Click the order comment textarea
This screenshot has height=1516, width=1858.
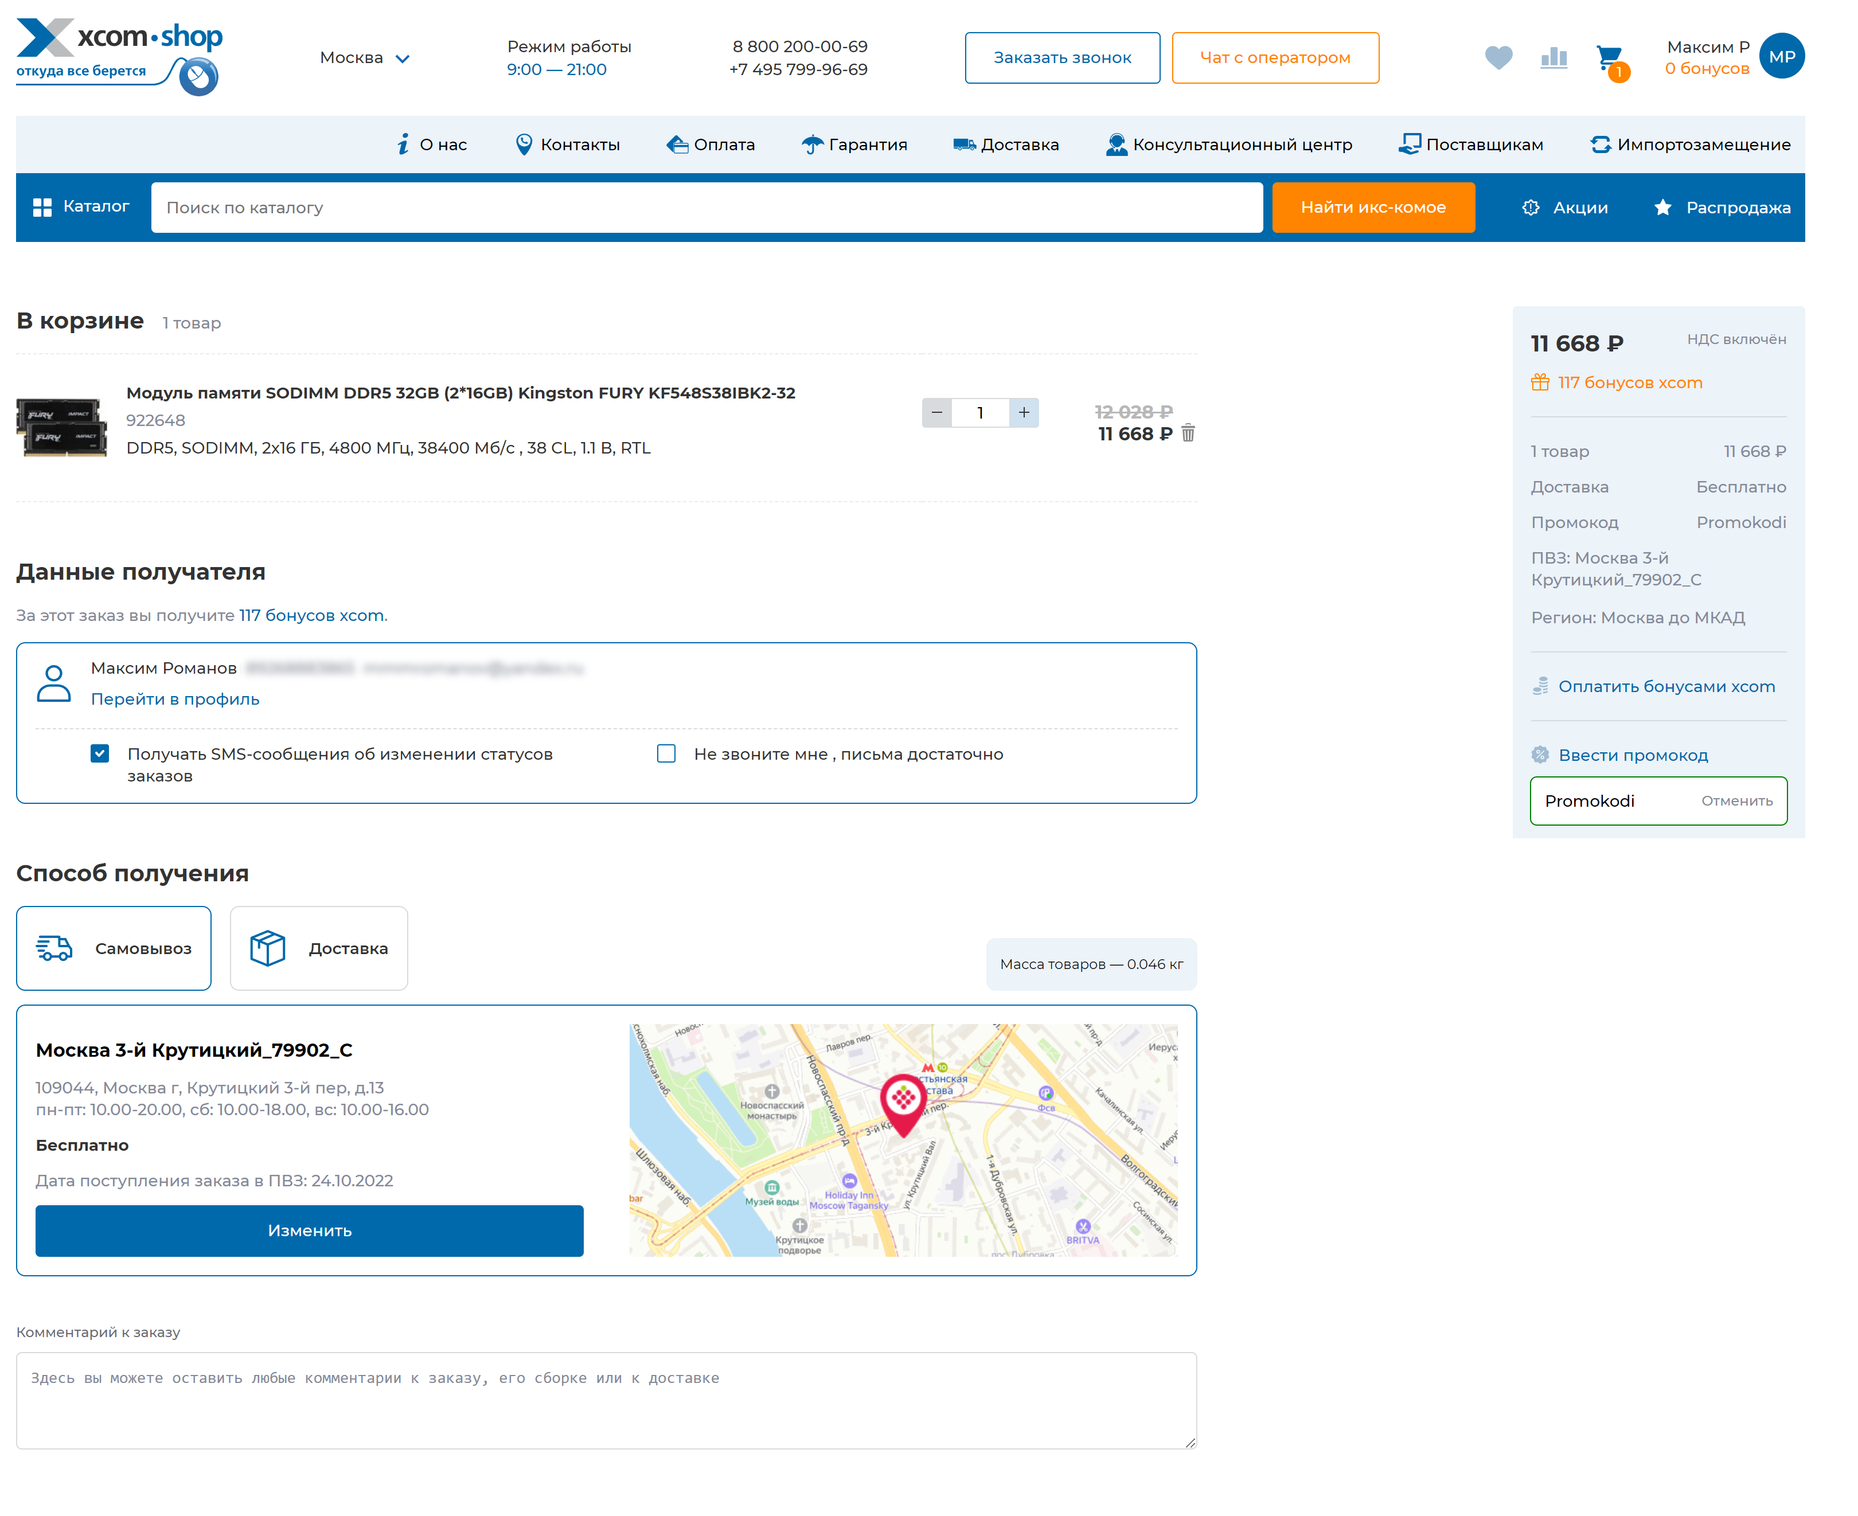pos(606,1401)
